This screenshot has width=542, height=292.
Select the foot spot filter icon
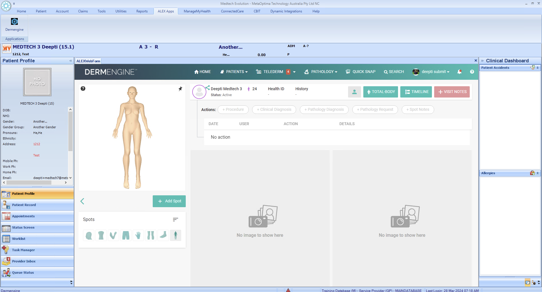[x=163, y=235]
